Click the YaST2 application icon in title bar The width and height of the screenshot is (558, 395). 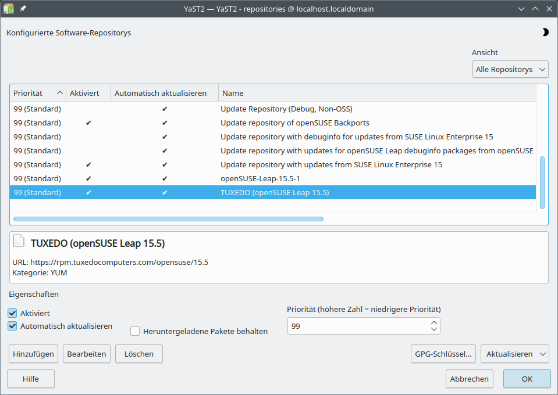[9, 9]
